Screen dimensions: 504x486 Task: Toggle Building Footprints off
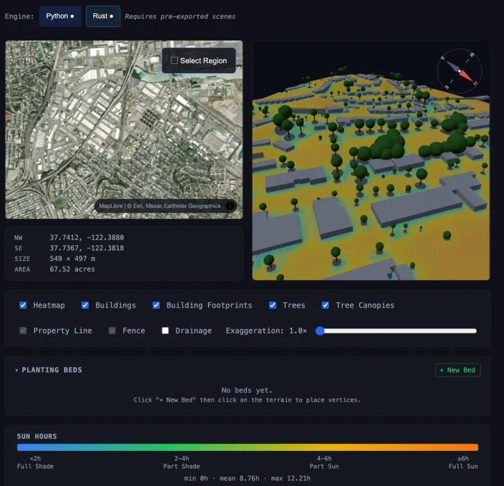[156, 305]
